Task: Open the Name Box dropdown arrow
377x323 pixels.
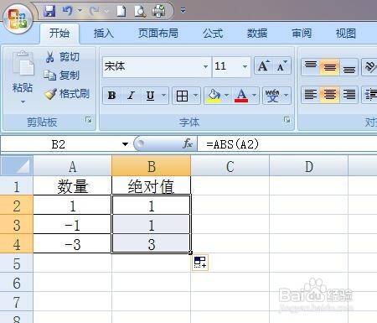Action: tap(125, 144)
